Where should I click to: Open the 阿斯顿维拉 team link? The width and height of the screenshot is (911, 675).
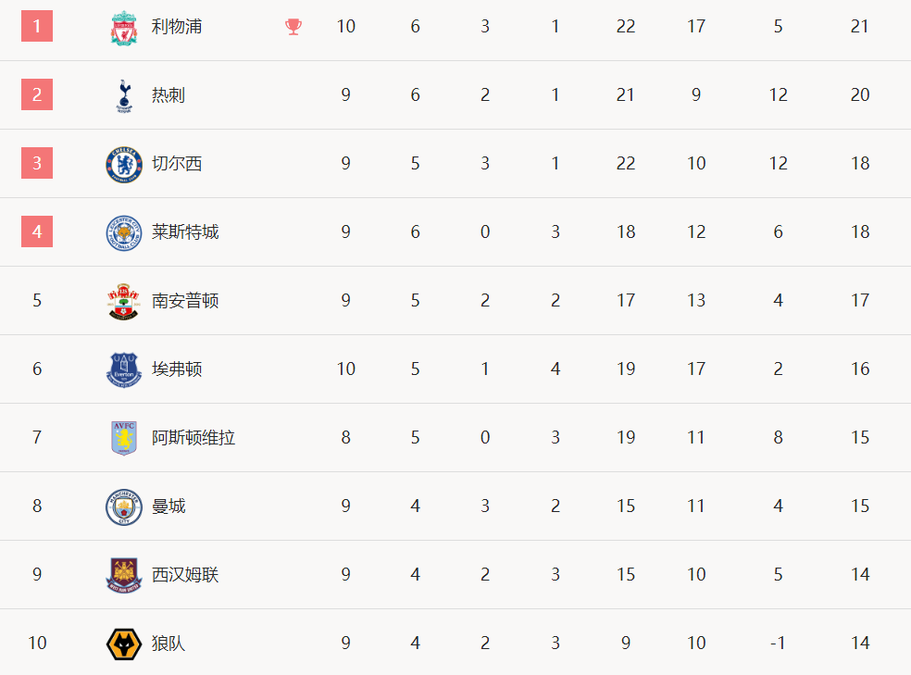pyautogui.click(x=193, y=437)
